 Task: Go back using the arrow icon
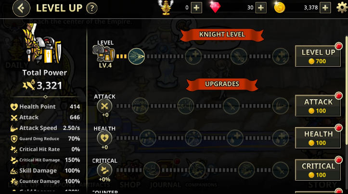(21, 8)
